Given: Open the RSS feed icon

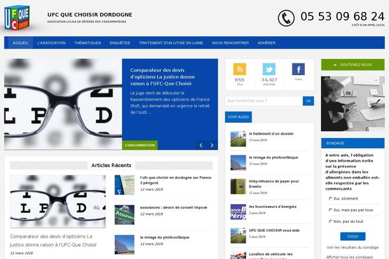Looking at the screenshot, I should point(240,69).
